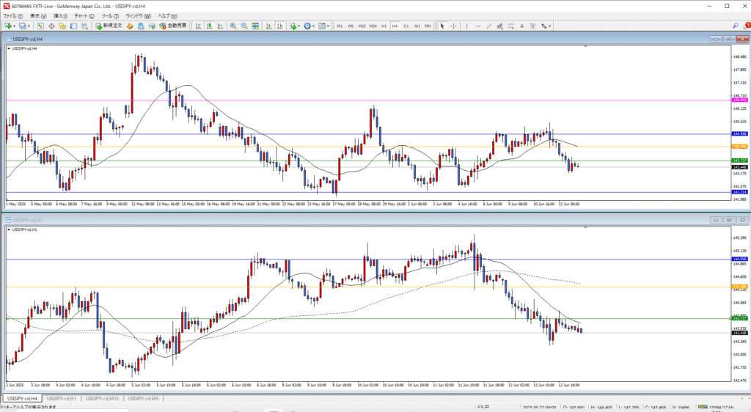Select the crosshair tool
The image size is (751, 412).
coord(453,26)
